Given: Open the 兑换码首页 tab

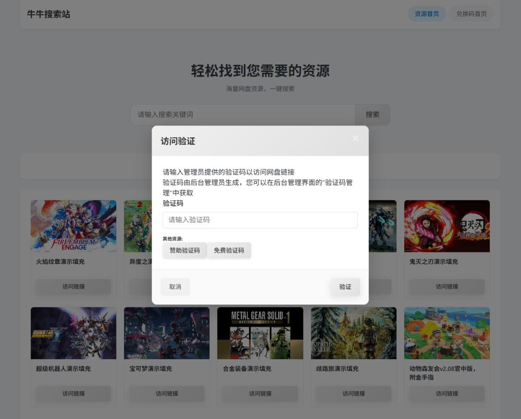Looking at the screenshot, I should pos(471,14).
